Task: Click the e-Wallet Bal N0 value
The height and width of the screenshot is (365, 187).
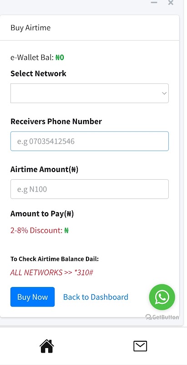Action: pos(60,57)
